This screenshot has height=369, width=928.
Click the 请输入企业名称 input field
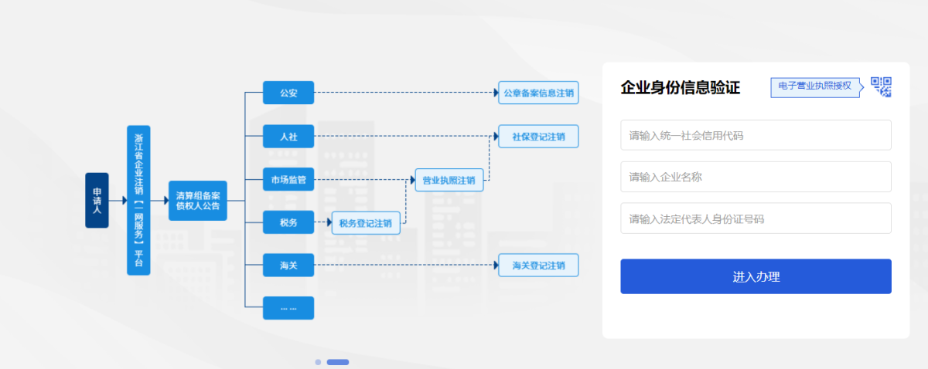(x=756, y=177)
